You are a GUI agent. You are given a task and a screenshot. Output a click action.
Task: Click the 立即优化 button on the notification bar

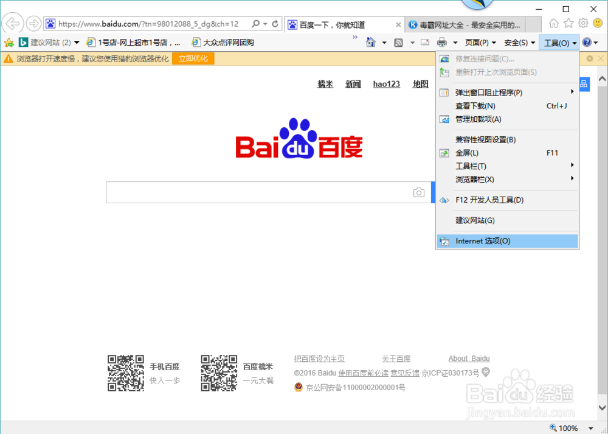(x=193, y=58)
